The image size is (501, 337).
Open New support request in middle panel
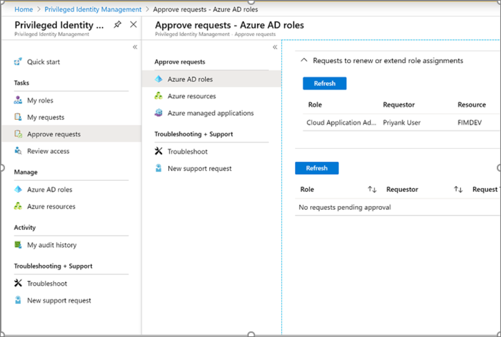[200, 168]
